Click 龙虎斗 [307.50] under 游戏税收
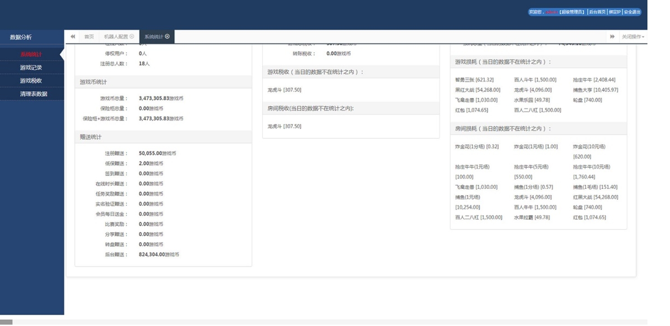This screenshot has width=670, height=326. tap(284, 90)
